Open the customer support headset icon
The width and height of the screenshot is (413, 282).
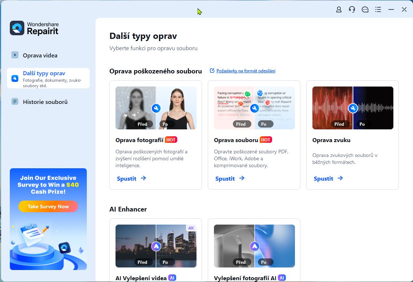tap(352, 10)
